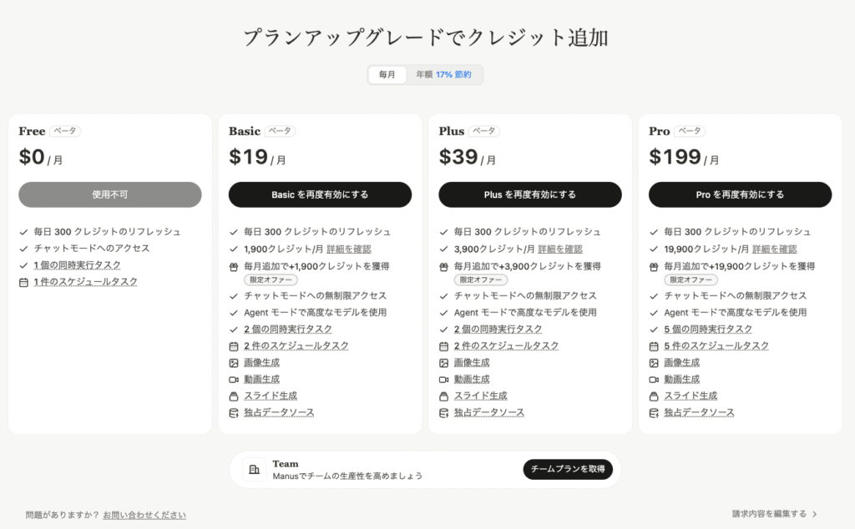
Task: Click the Team plan building icon
Action: (x=254, y=469)
